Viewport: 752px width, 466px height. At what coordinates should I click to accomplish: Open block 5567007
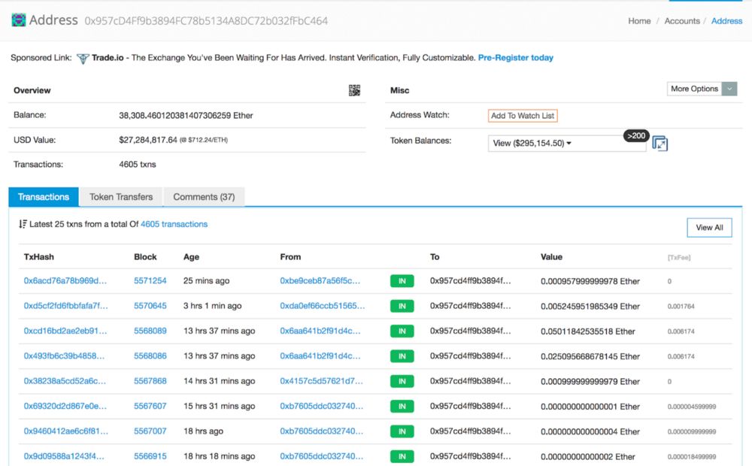coord(150,431)
